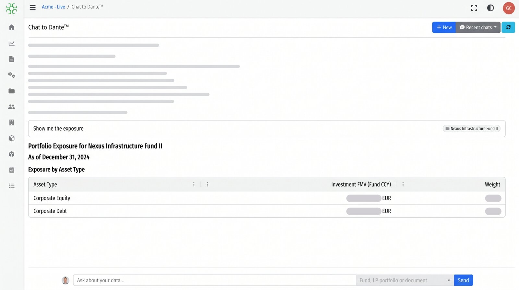Open the Recent chats dropdown
The width and height of the screenshot is (519, 290).
pyautogui.click(x=478, y=27)
